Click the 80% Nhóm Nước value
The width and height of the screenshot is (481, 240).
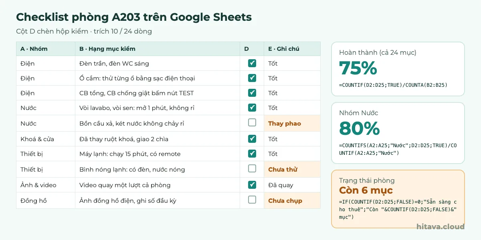[x=360, y=129]
